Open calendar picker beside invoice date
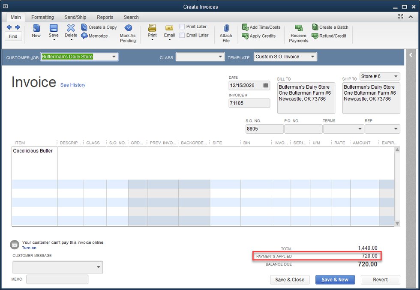 pos(266,85)
